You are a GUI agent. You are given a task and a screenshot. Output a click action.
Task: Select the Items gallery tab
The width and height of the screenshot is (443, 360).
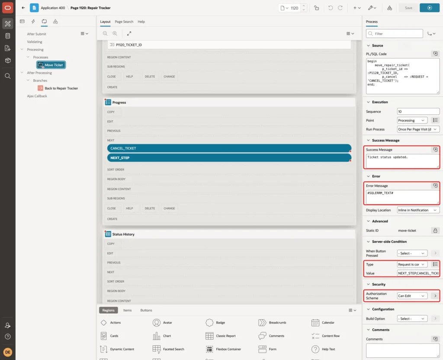(128, 310)
